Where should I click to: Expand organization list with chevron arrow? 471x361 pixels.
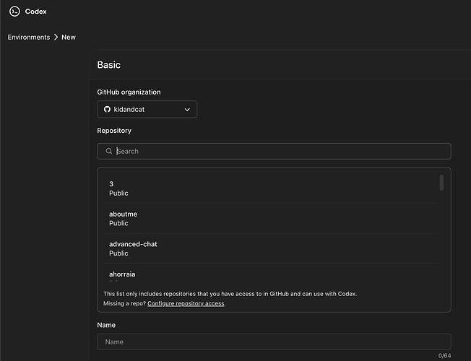coord(187,110)
